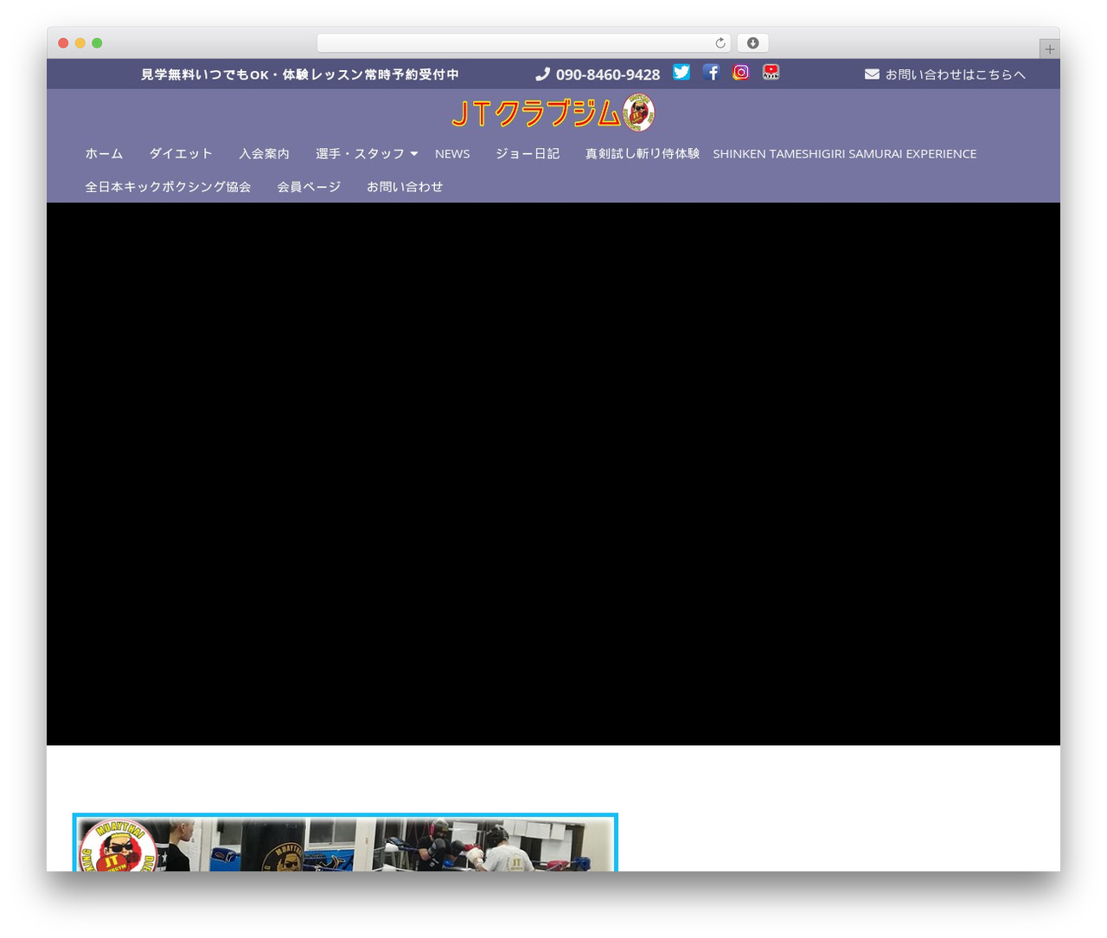
Task: Open the お問い合わせ menu item
Action: click(405, 186)
